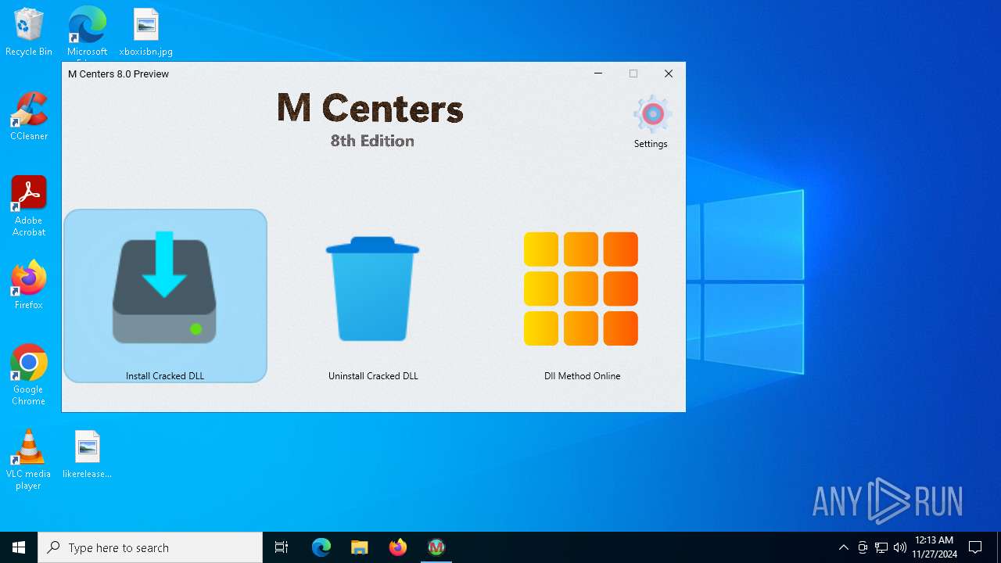Open Edge from the taskbar
Viewport: 1001px width, 563px height.
[x=321, y=547]
